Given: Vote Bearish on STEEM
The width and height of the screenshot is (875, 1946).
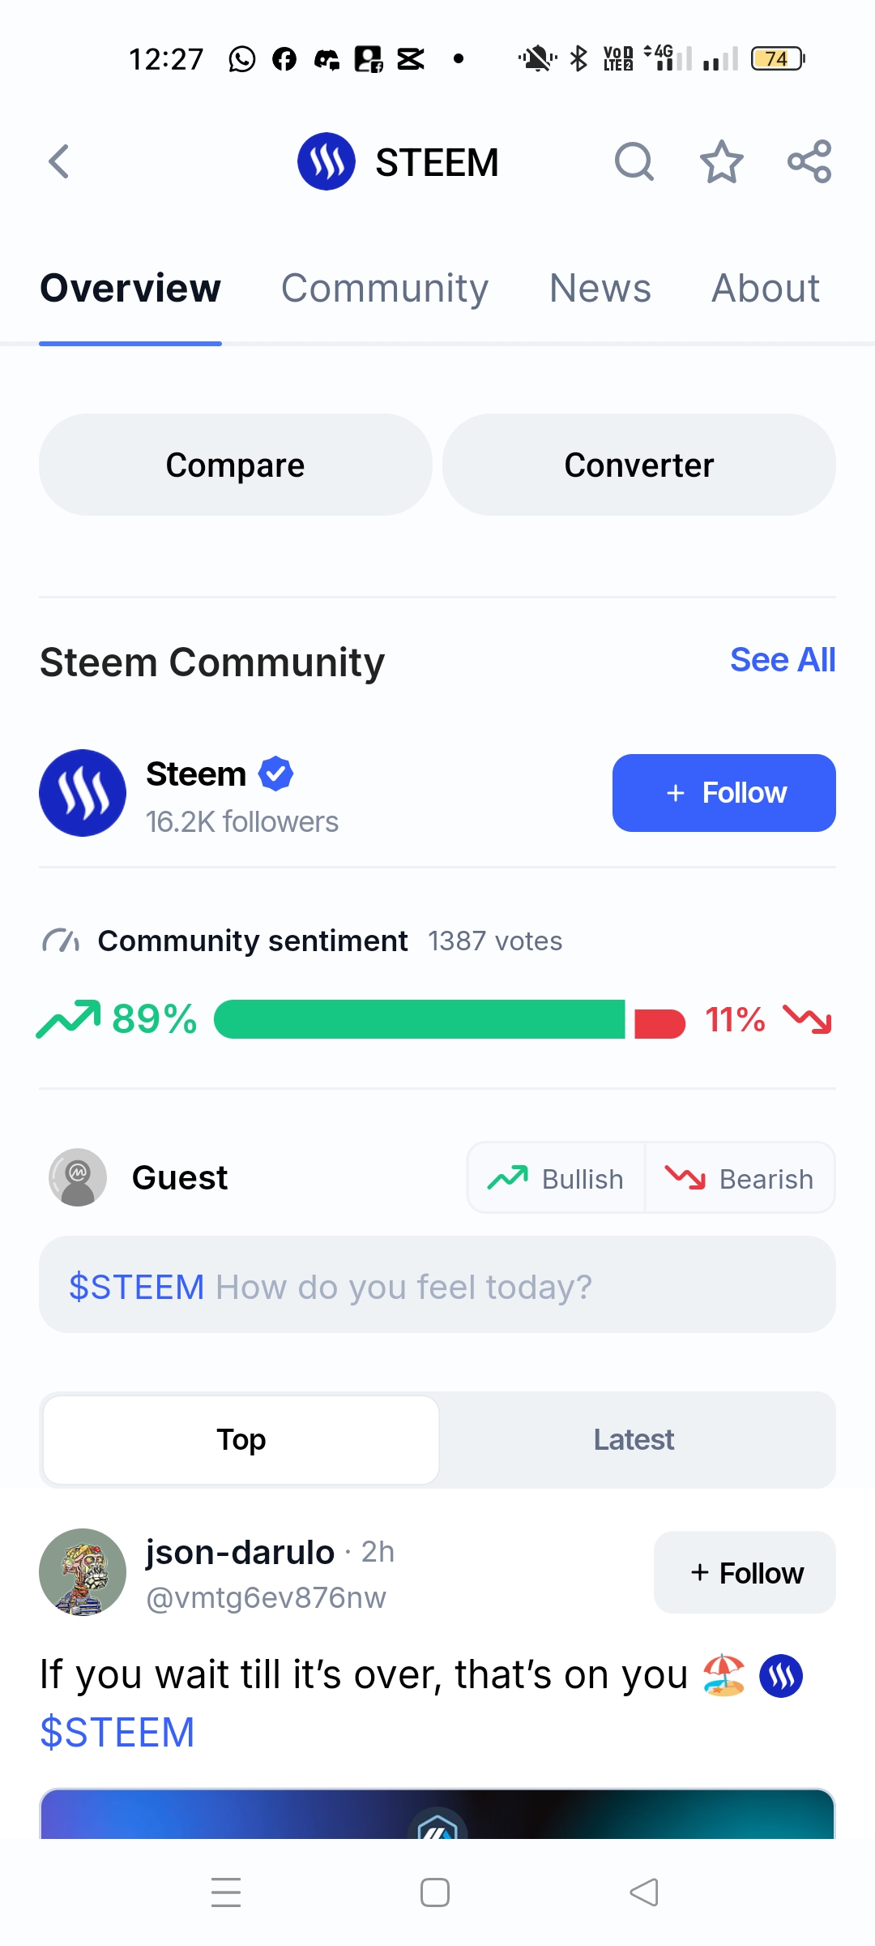Looking at the screenshot, I should [740, 1178].
